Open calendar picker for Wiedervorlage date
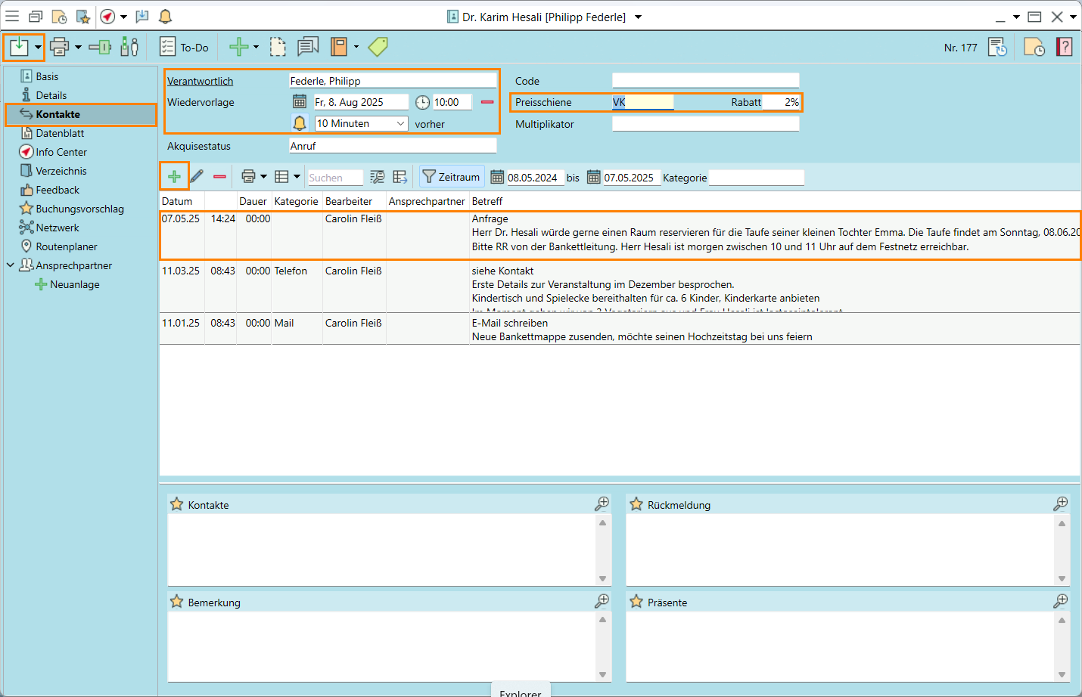1082x697 pixels. 300,102
